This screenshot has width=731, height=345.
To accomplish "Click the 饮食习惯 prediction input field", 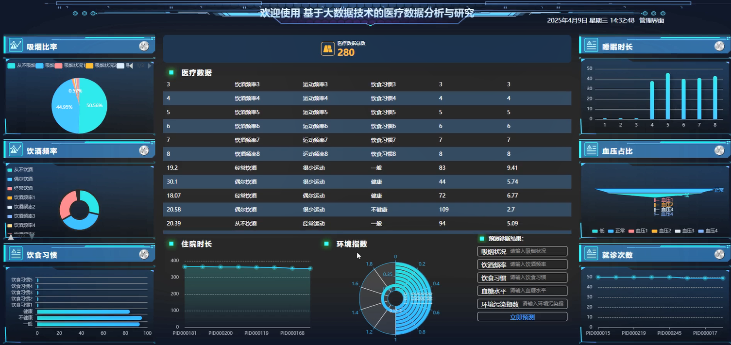I will (x=538, y=278).
